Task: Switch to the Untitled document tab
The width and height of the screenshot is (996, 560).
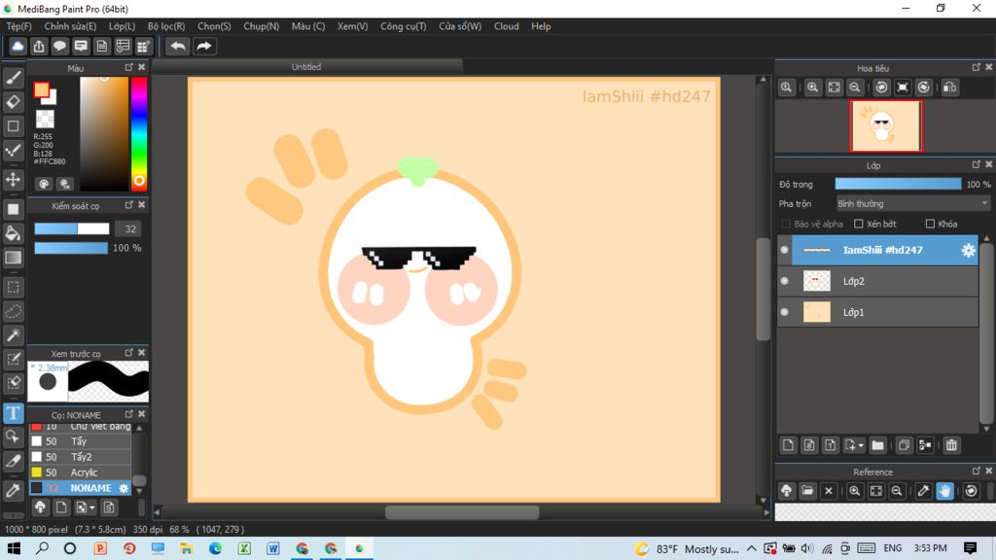Action: tap(306, 67)
